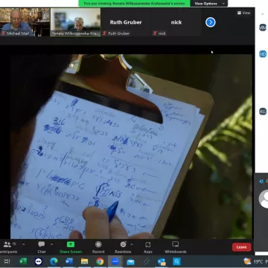Open the Chat panel

(x=42, y=247)
